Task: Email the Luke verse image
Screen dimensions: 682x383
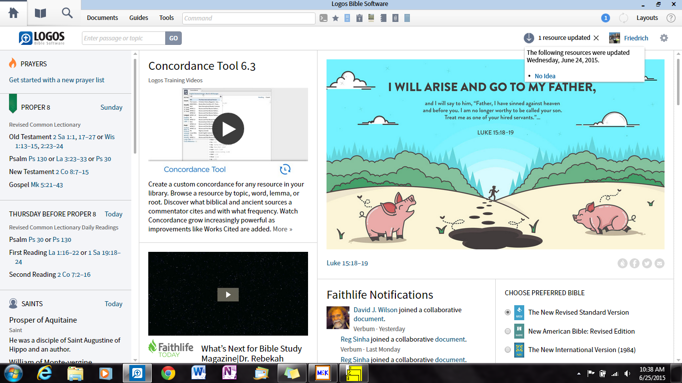Action: tap(660, 263)
